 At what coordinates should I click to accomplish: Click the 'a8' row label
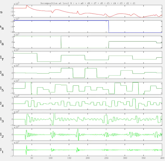click(x=2, y=27)
